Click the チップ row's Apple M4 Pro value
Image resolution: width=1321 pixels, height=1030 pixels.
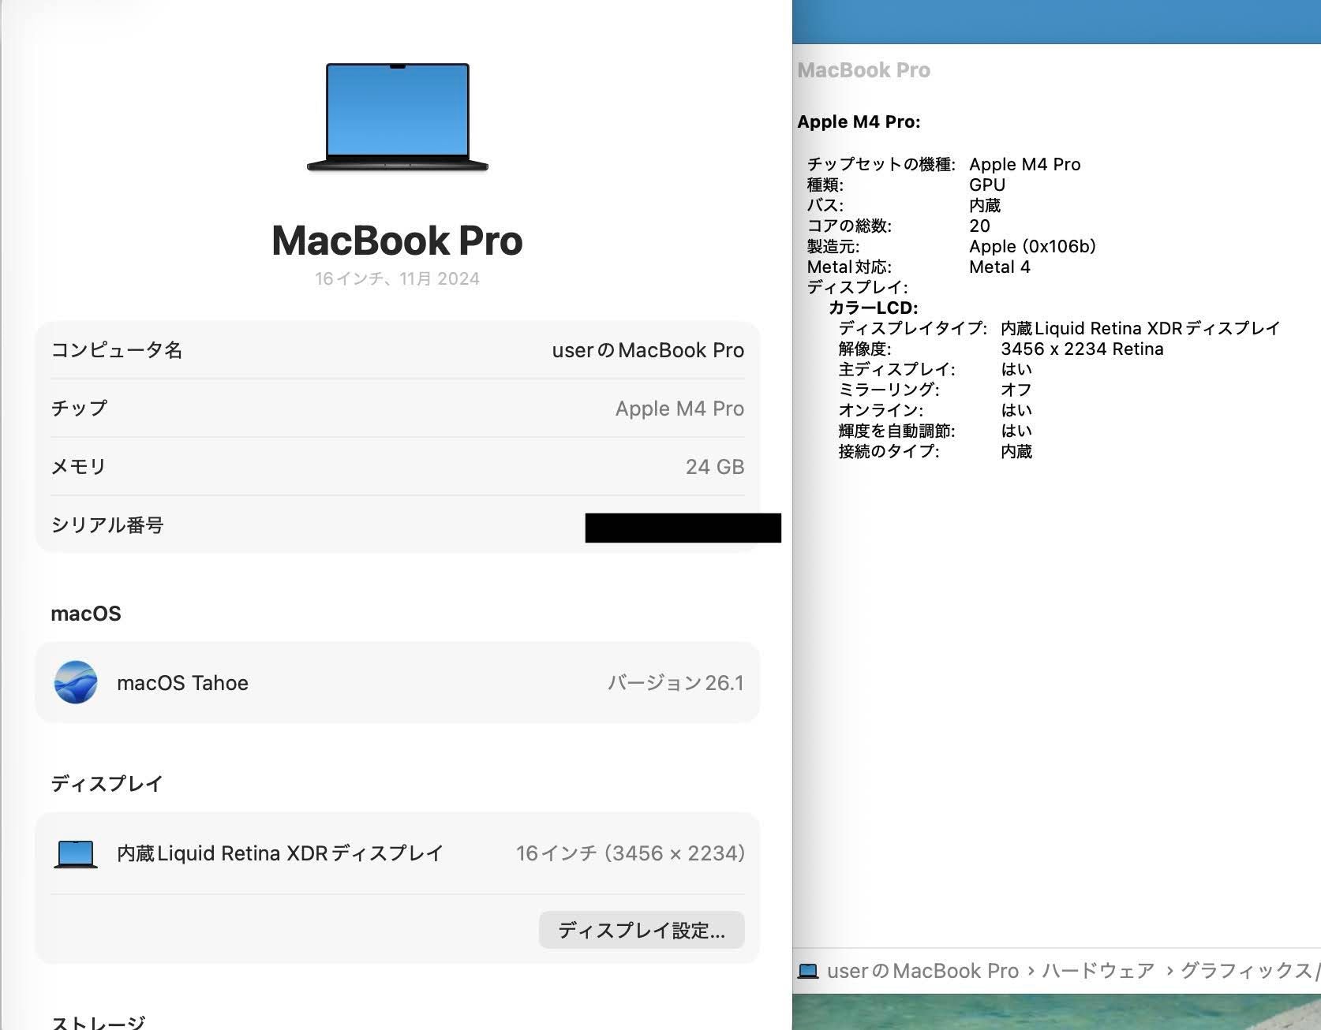click(x=679, y=409)
